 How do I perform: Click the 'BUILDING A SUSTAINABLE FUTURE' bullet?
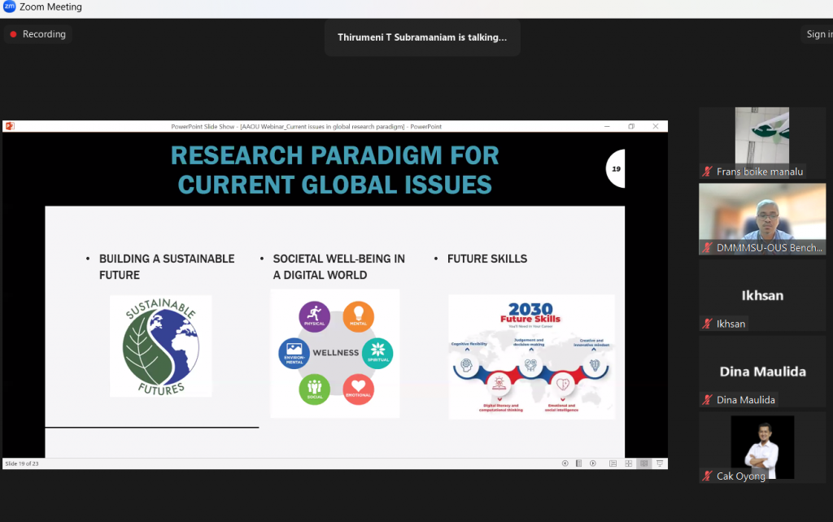(166, 267)
